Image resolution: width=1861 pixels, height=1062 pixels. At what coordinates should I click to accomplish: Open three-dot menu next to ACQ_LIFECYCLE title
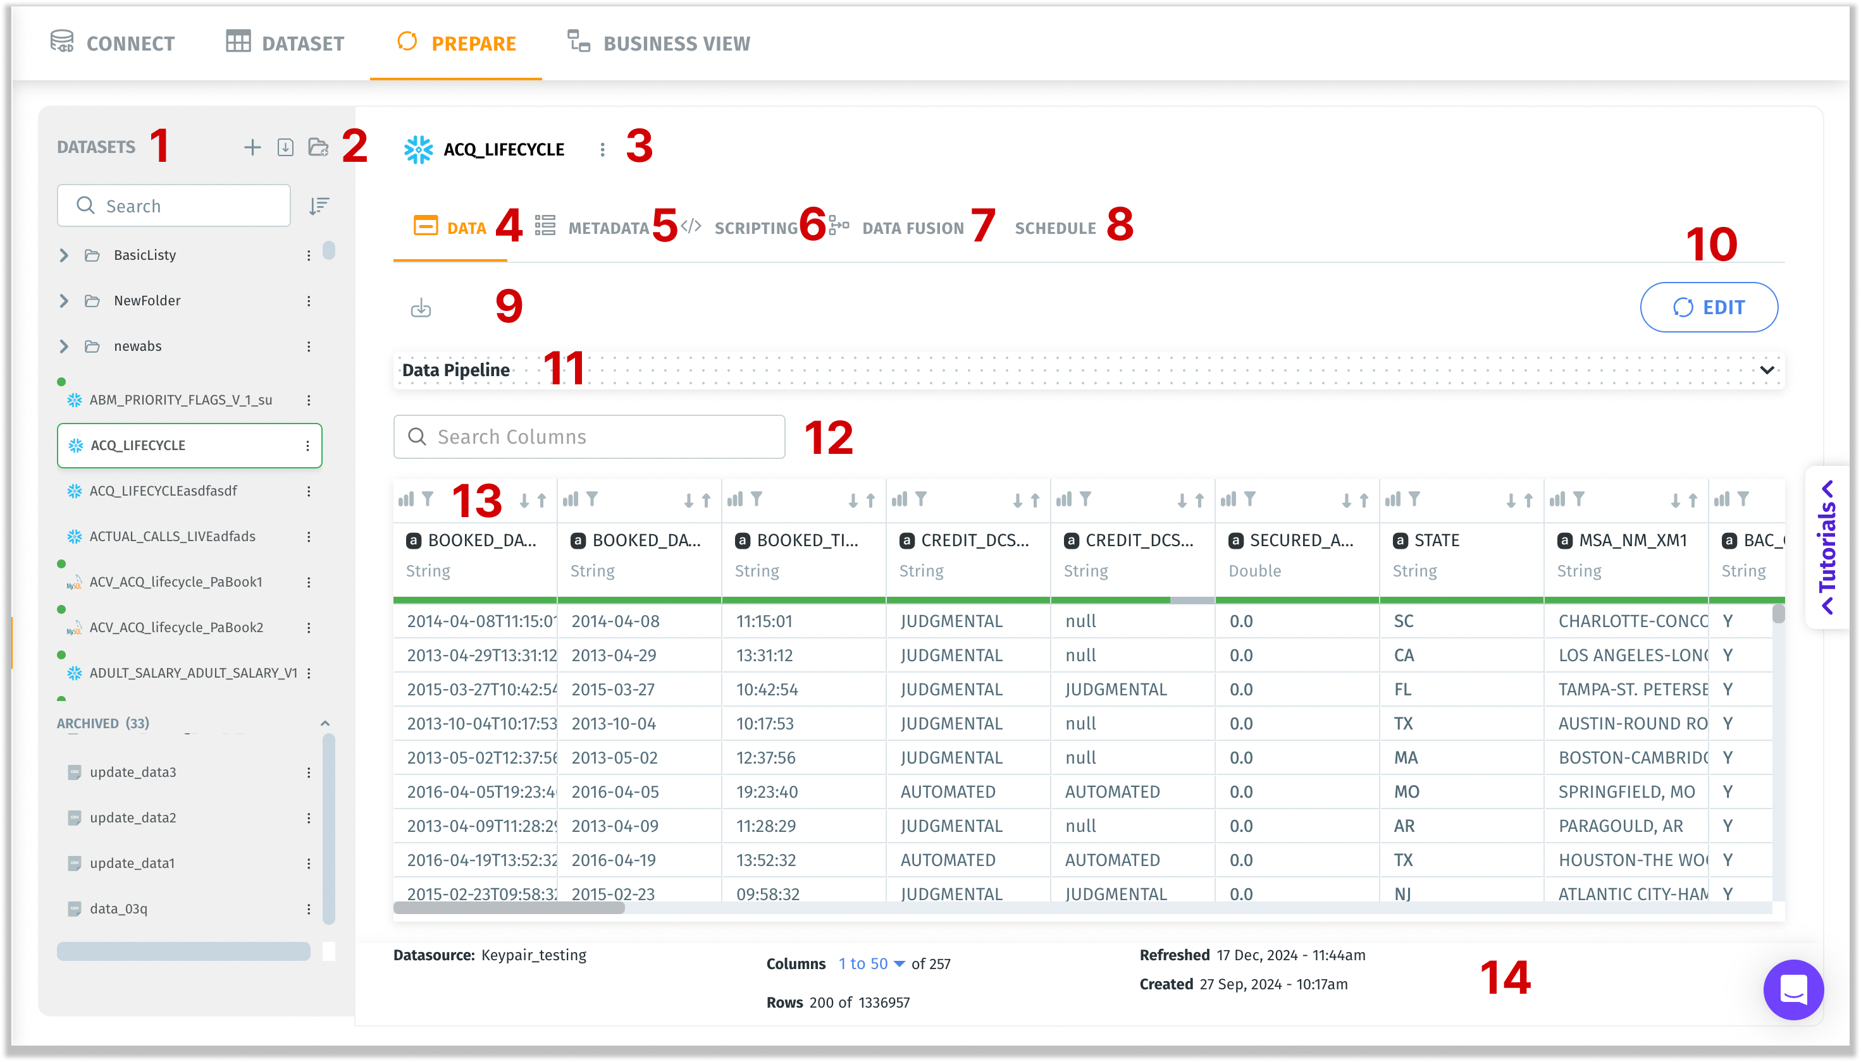pyautogui.click(x=602, y=150)
